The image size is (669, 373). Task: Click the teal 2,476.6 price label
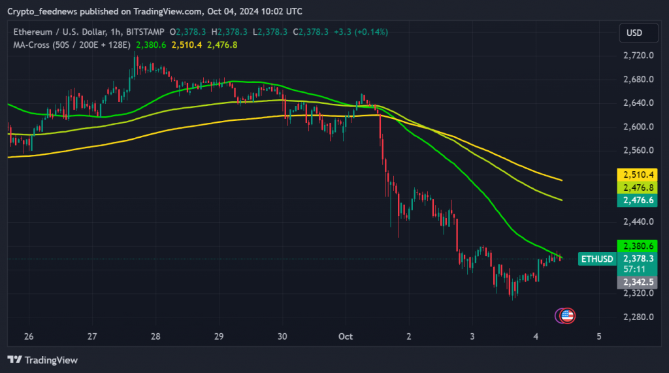click(x=636, y=200)
